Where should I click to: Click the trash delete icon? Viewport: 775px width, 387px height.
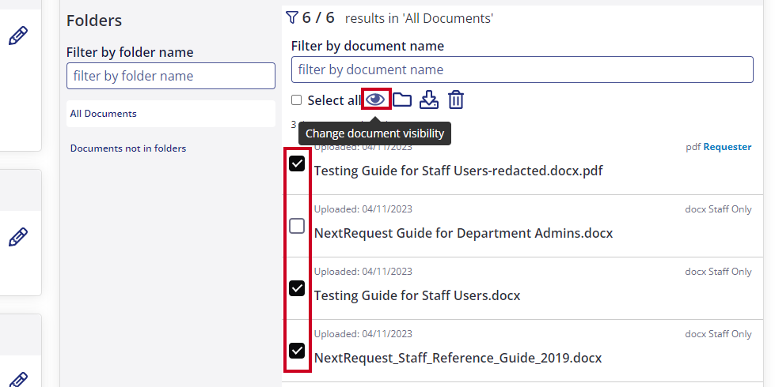point(456,100)
